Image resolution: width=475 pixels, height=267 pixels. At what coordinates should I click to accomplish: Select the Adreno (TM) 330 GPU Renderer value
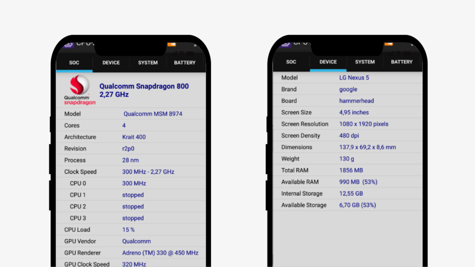pos(160,253)
